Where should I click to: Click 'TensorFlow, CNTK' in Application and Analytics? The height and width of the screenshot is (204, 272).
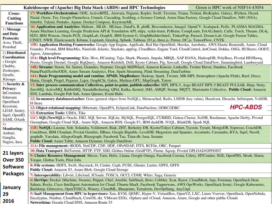tap(209, 40)
